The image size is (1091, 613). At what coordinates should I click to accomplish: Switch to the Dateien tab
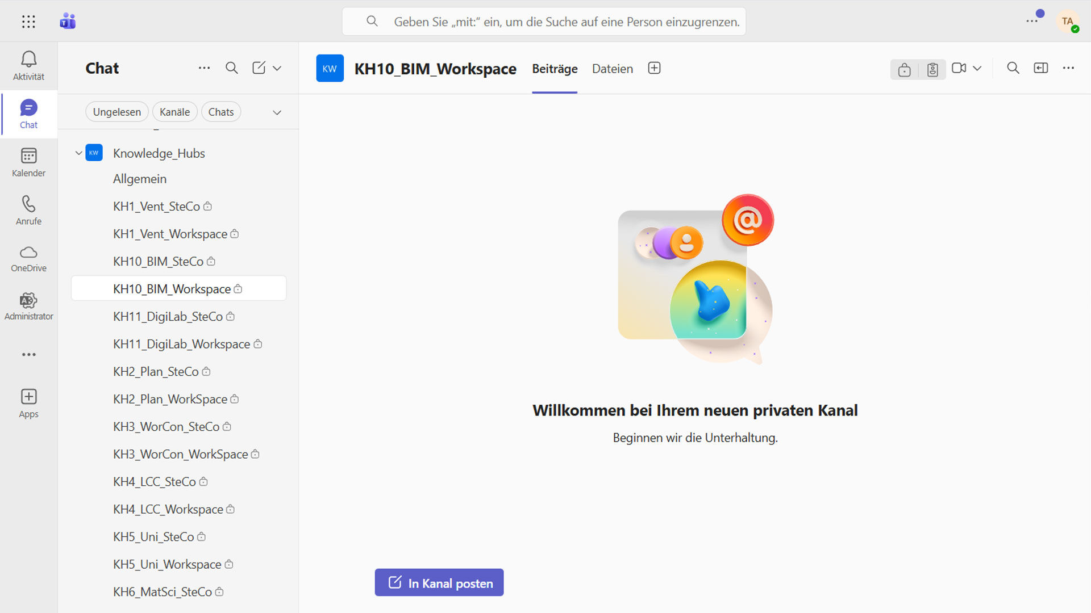click(x=612, y=69)
